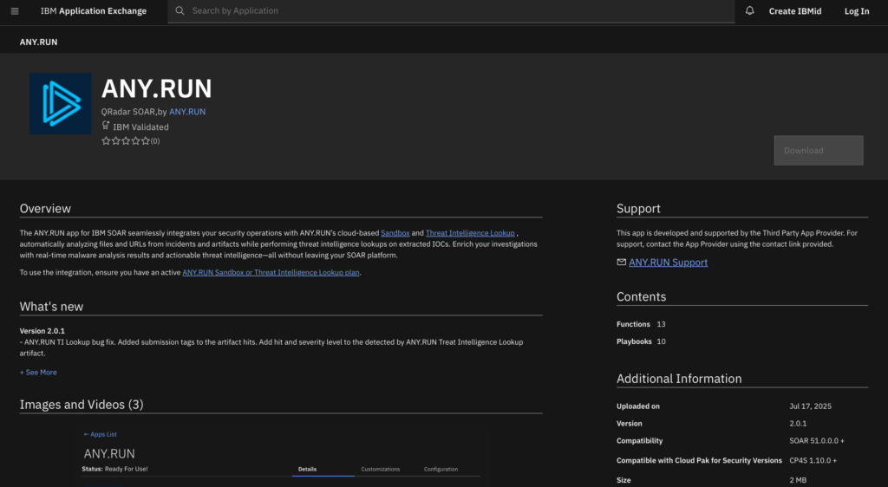Click the ANY.RUN app logo

pyautogui.click(x=60, y=103)
